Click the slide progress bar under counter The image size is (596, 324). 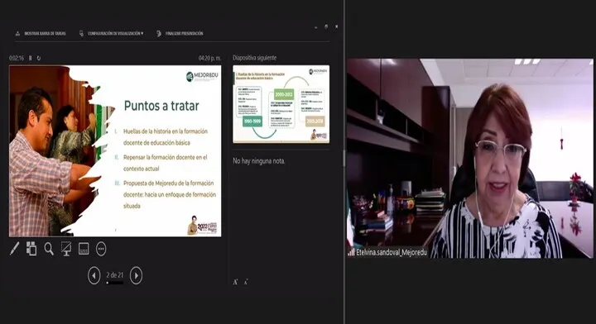(115, 283)
